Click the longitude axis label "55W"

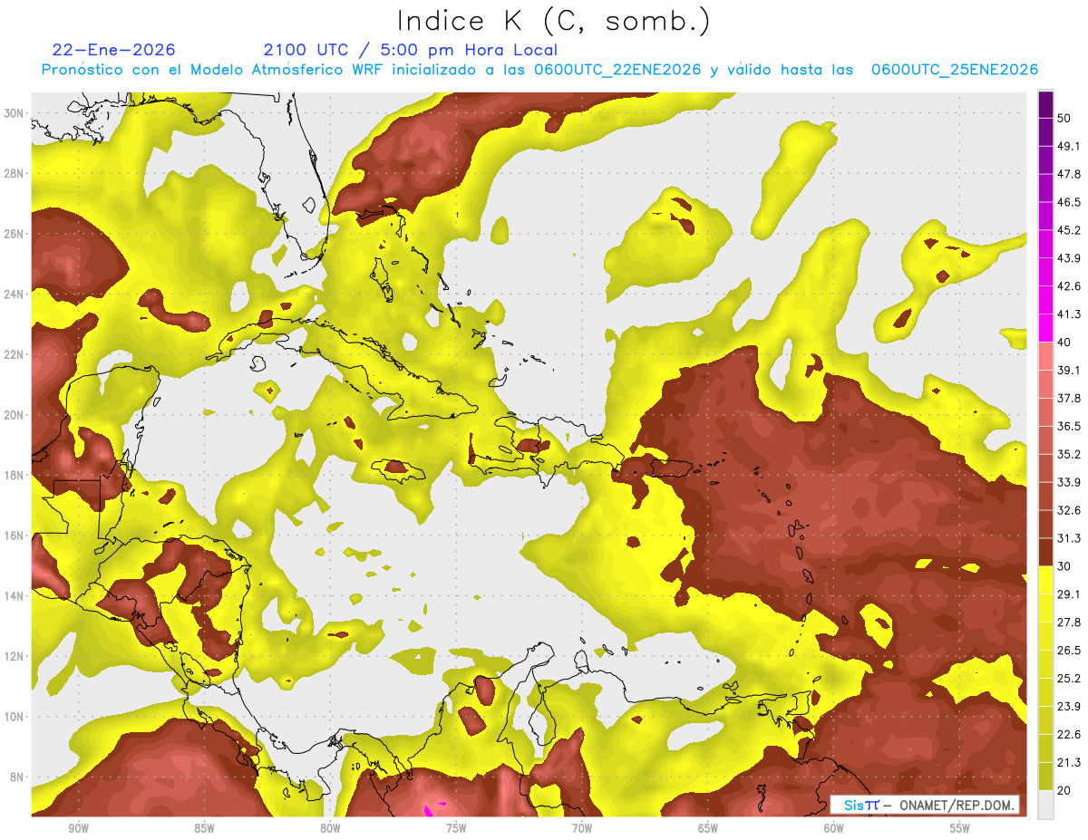(x=960, y=828)
